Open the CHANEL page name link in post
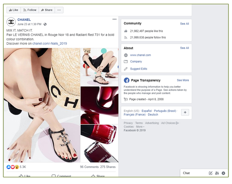Image resolution: width=232 pixels, height=184 pixels. (24, 20)
